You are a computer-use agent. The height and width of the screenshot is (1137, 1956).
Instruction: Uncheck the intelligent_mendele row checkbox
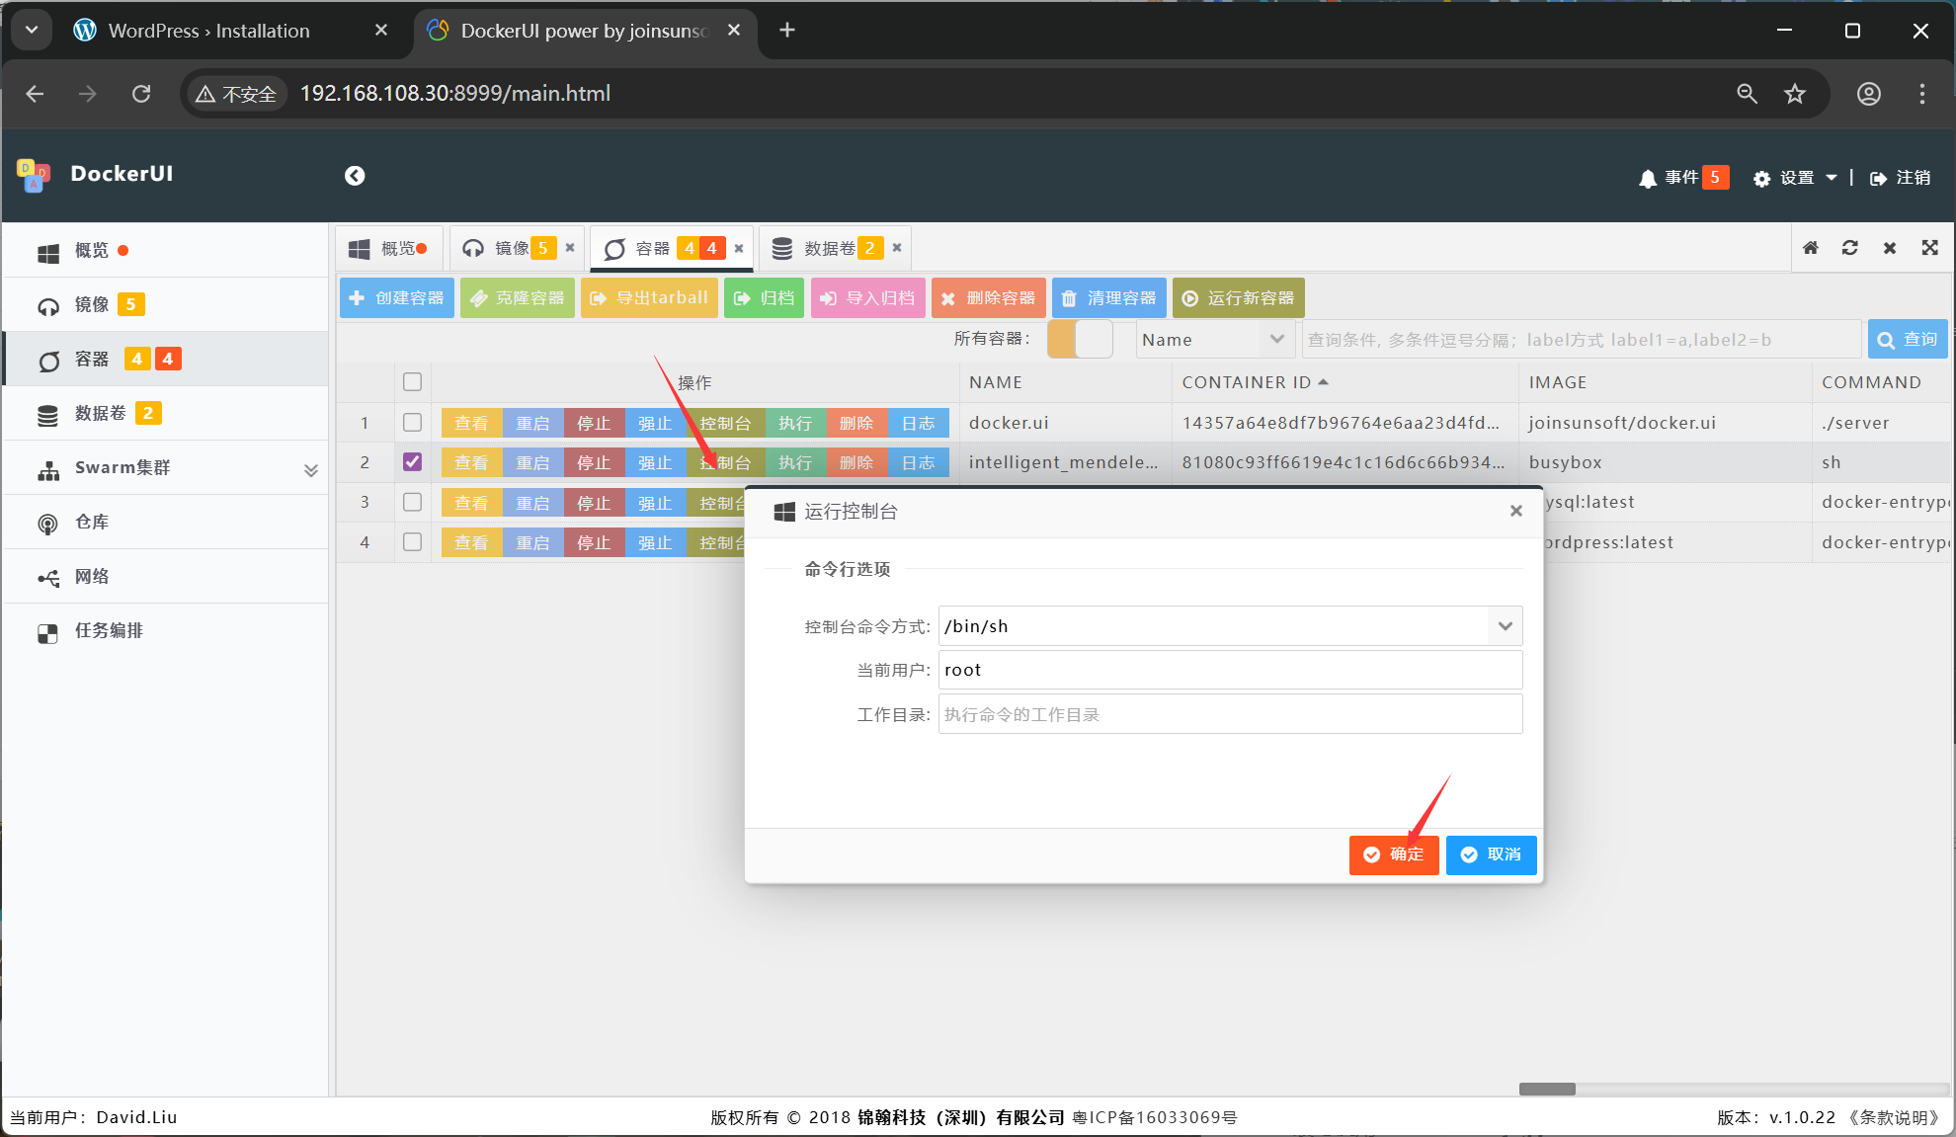pos(413,462)
